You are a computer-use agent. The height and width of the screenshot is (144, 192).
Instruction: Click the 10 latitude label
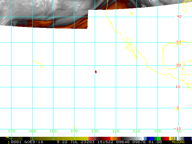click(178, 87)
